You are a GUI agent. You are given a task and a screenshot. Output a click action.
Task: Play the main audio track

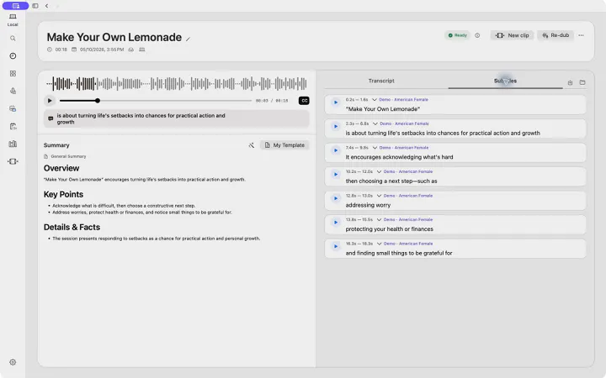click(x=50, y=101)
